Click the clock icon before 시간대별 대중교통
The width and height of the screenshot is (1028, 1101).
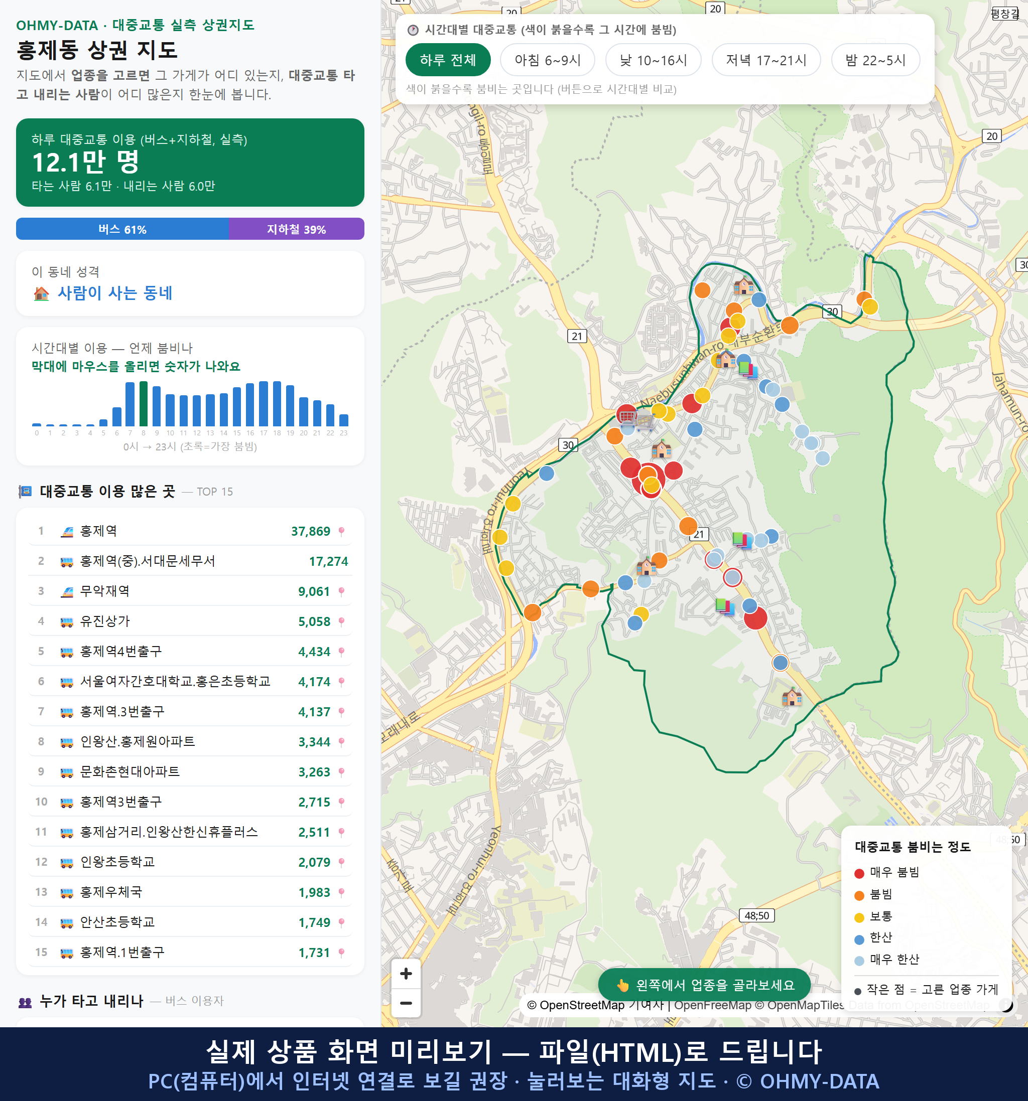pos(412,30)
